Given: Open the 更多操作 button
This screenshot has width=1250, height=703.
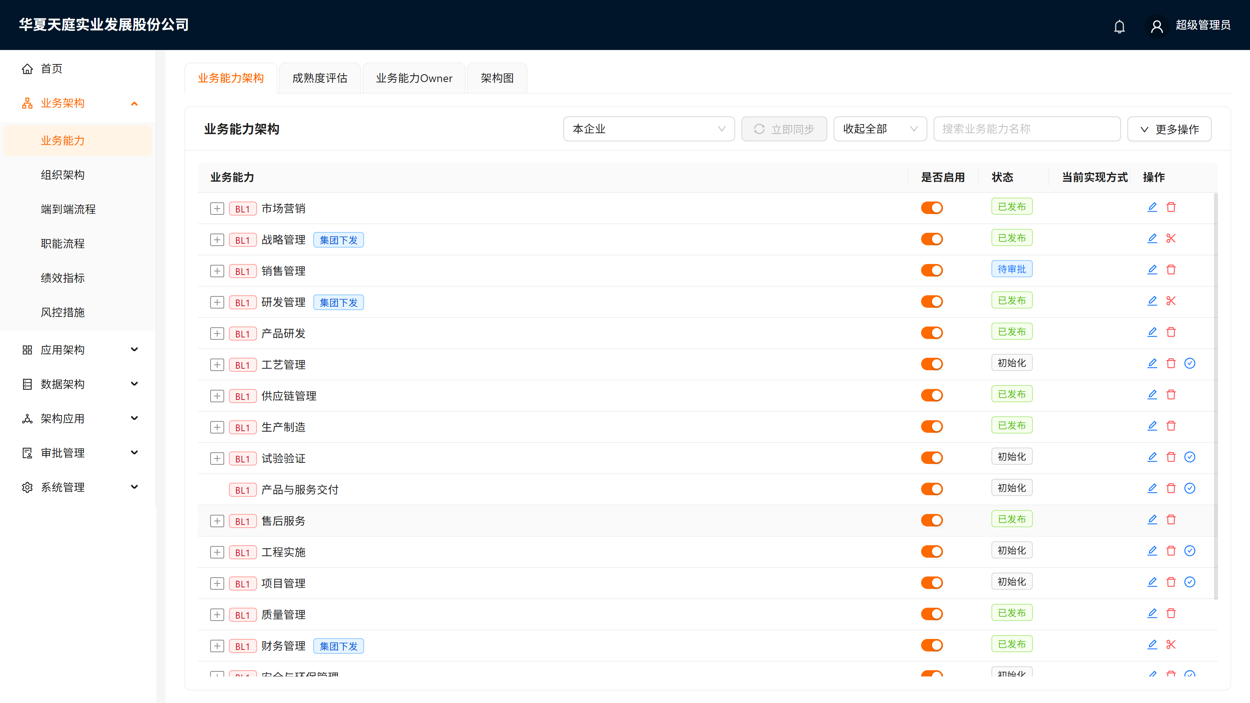Looking at the screenshot, I should (x=1169, y=129).
